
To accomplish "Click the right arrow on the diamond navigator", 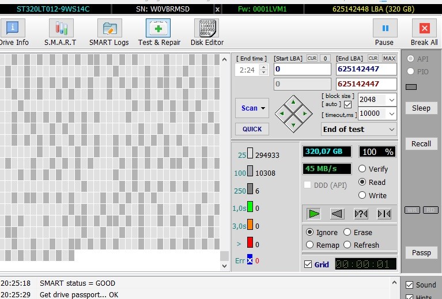I will pyautogui.click(x=305, y=113).
